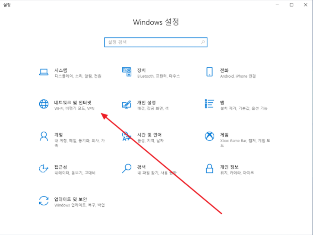This screenshot has width=313, height=235.
Task: Open the 업데이트 및 보안 refresh icon
Action: [44, 201]
